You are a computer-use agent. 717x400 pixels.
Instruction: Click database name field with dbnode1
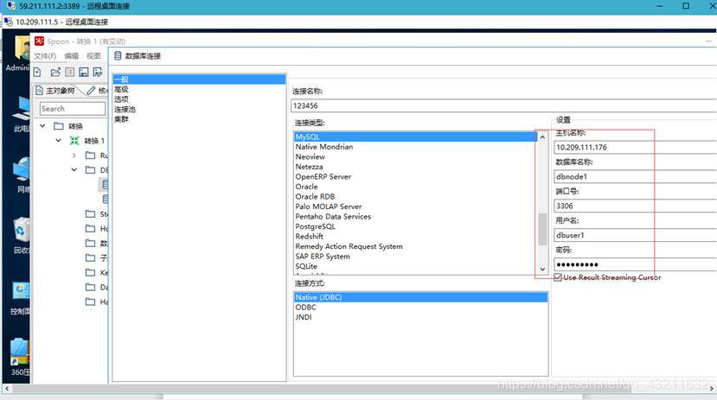click(x=635, y=176)
